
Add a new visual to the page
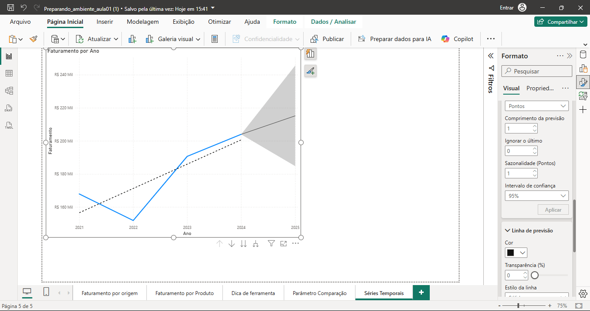(x=133, y=39)
